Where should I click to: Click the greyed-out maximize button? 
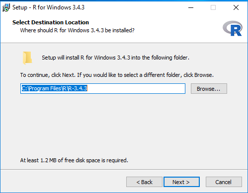(213, 7)
